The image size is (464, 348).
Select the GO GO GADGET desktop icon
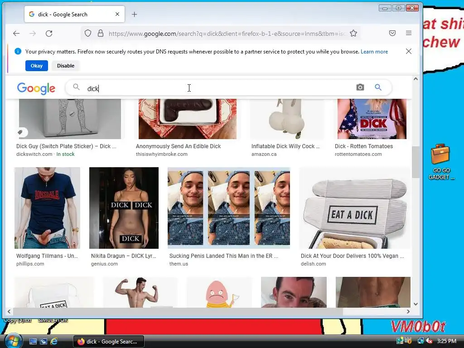click(441, 162)
